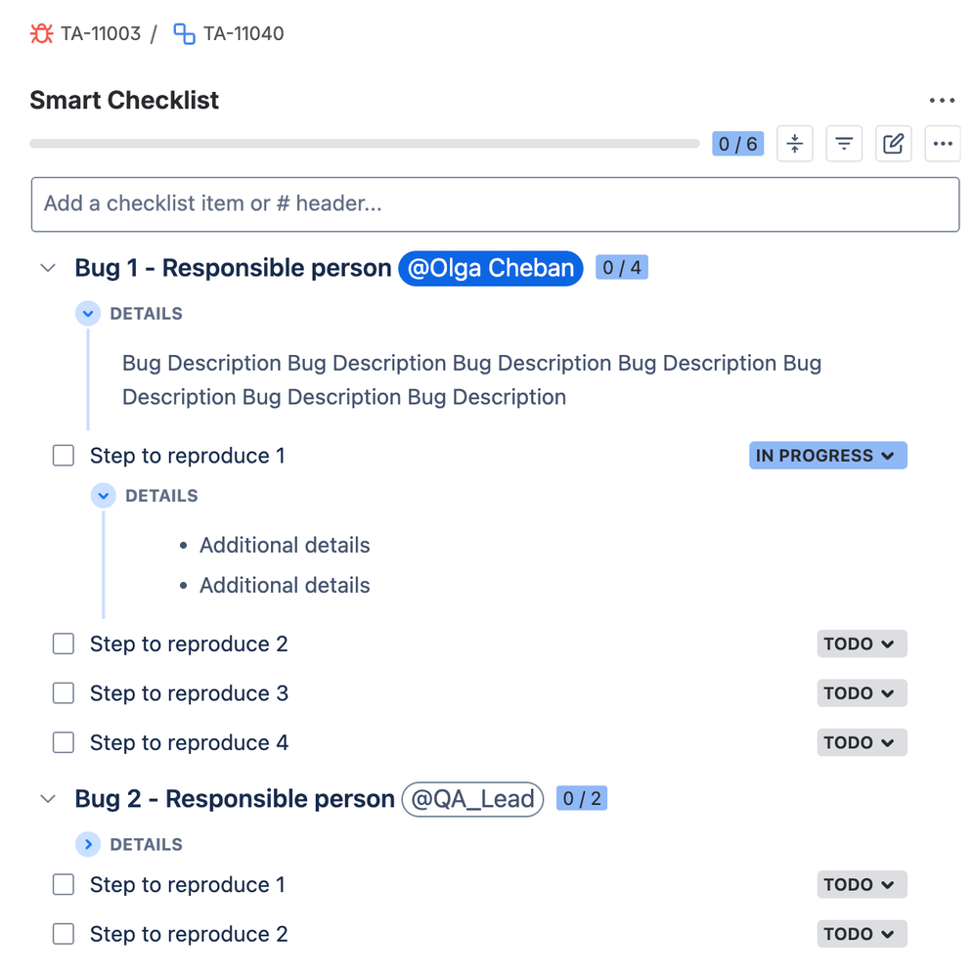Check the Step to reproduce 1 checkbox
This screenshot has width=974, height=977.
click(63, 455)
